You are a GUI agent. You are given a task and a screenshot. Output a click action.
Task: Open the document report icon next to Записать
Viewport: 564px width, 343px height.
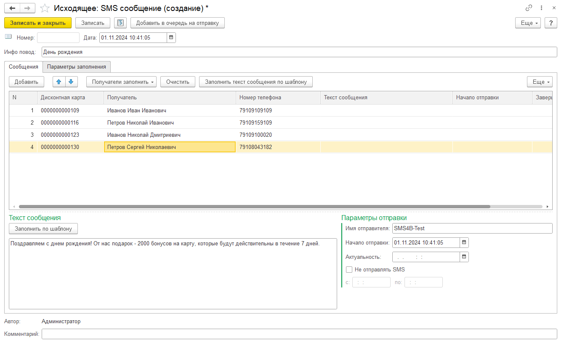(120, 23)
